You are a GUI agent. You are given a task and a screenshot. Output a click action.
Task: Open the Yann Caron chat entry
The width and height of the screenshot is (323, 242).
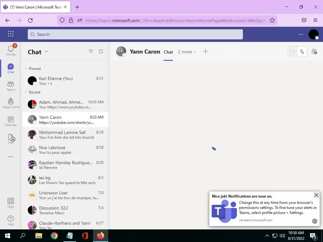coord(66,119)
